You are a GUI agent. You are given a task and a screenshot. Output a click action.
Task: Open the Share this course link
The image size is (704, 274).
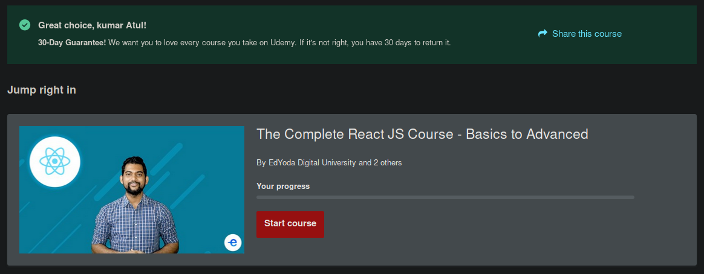(579, 34)
